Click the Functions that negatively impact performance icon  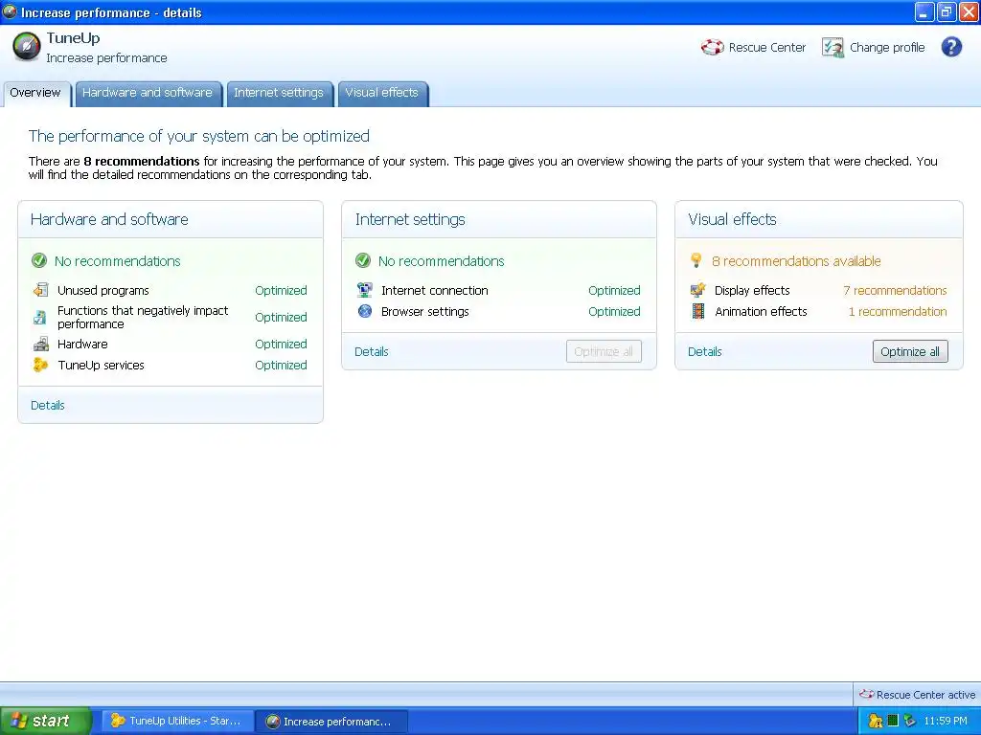point(40,318)
